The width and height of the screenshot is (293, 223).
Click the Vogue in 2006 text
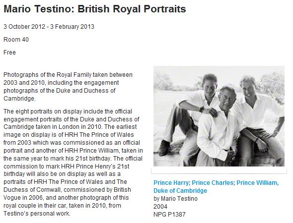pyautogui.click(x=23, y=198)
